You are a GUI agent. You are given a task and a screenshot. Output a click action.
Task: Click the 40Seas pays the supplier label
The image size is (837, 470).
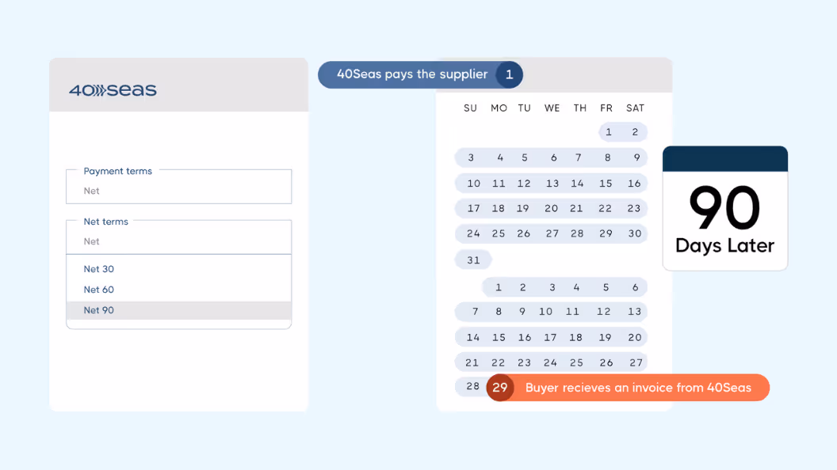pos(412,74)
